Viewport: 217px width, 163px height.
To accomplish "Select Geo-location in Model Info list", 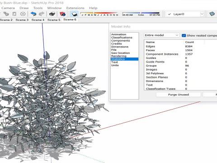I will coord(120,53).
